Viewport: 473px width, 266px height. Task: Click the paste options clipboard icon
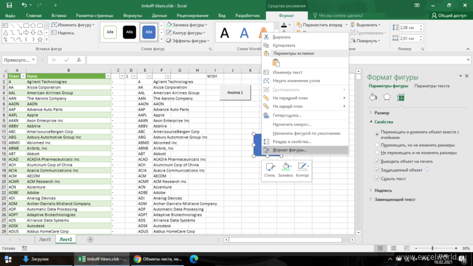coord(276,63)
